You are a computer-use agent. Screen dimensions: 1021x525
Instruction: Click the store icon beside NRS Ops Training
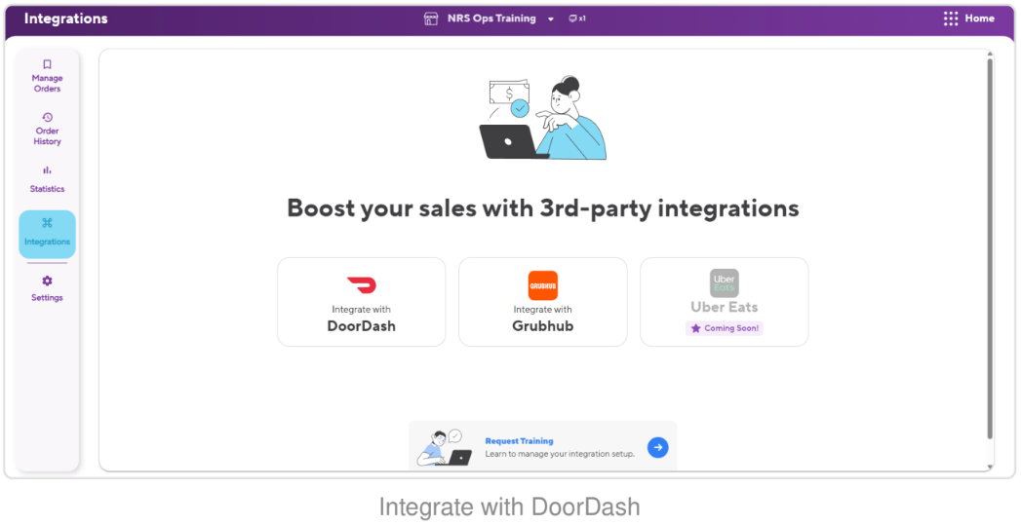(431, 19)
